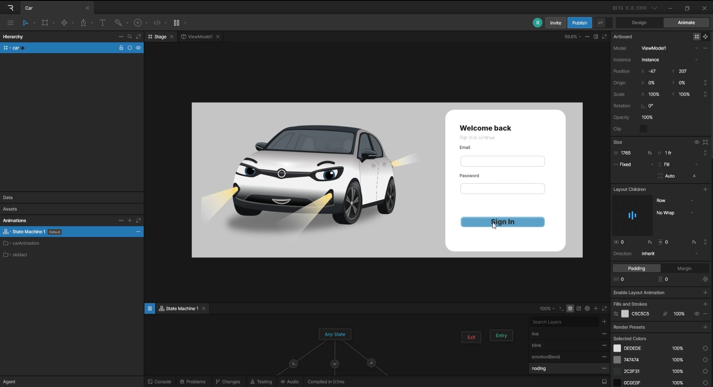713x387 pixels.
Task: Select the Stage tab
Action: [160, 37]
